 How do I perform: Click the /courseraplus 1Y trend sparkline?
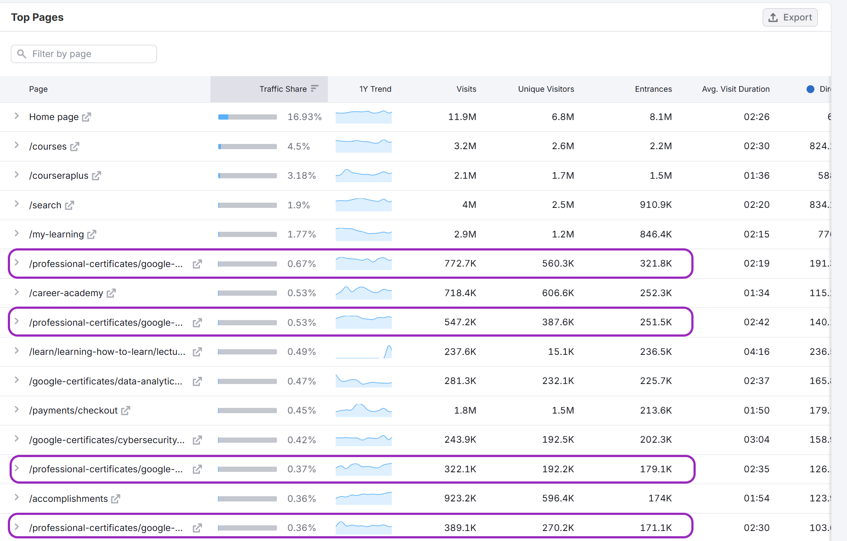coord(363,176)
